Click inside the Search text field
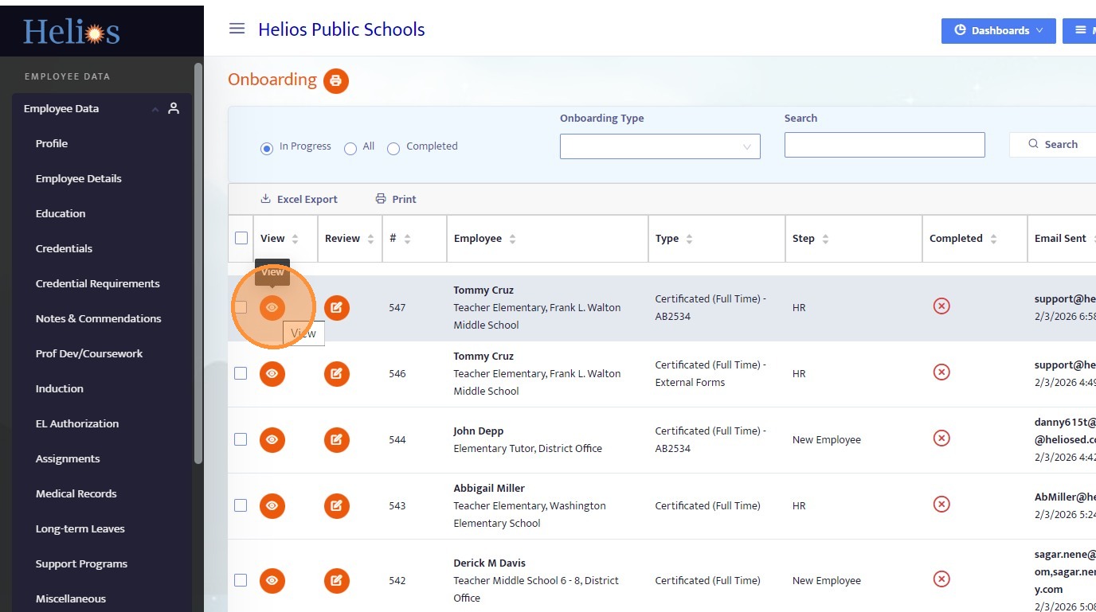The height and width of the screenshot is (612, 1096). click(884, 145)
